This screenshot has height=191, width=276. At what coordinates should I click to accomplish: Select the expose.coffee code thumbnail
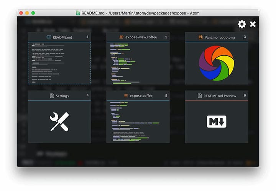138,122
